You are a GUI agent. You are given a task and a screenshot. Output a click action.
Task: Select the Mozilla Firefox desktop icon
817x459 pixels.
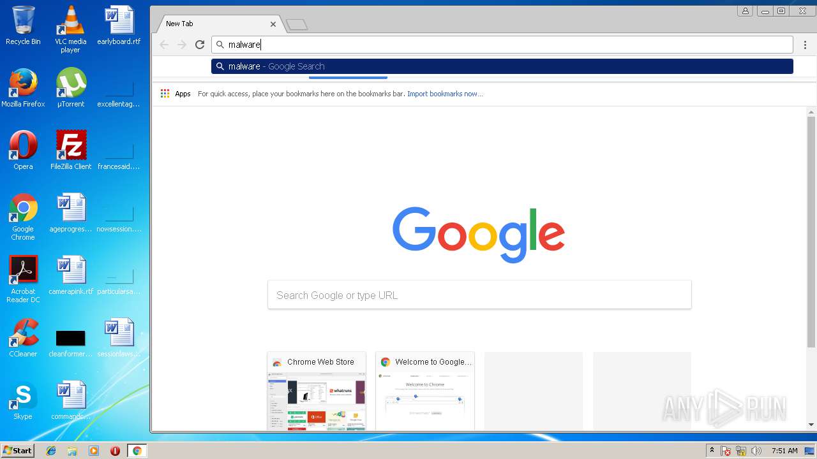(23, 88)
